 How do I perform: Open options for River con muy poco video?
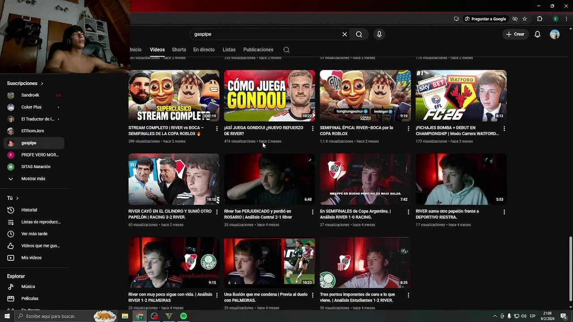[x=217, y=296]
